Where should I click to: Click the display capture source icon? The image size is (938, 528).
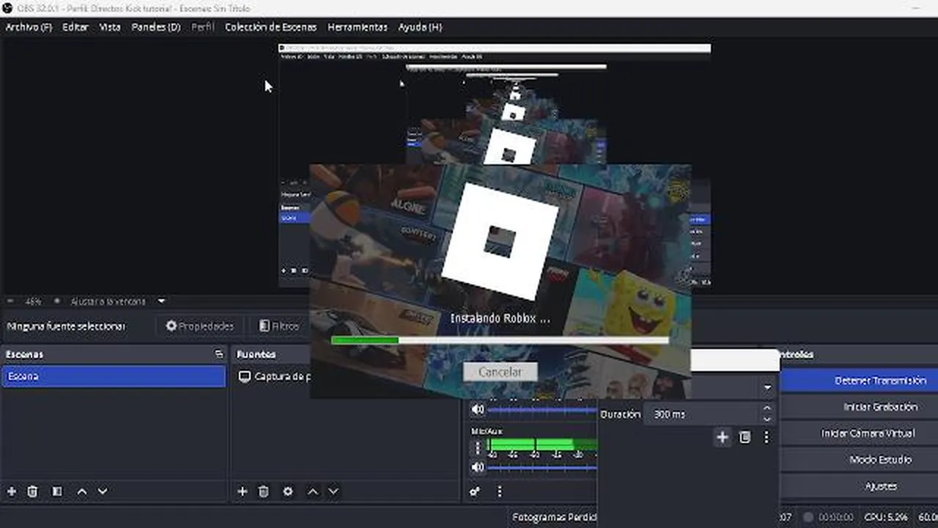point(245,377)
